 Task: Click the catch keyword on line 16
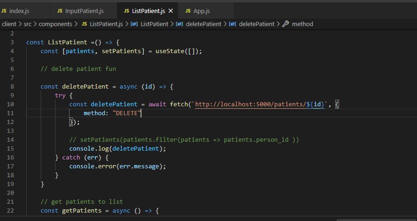coord(71,158)
